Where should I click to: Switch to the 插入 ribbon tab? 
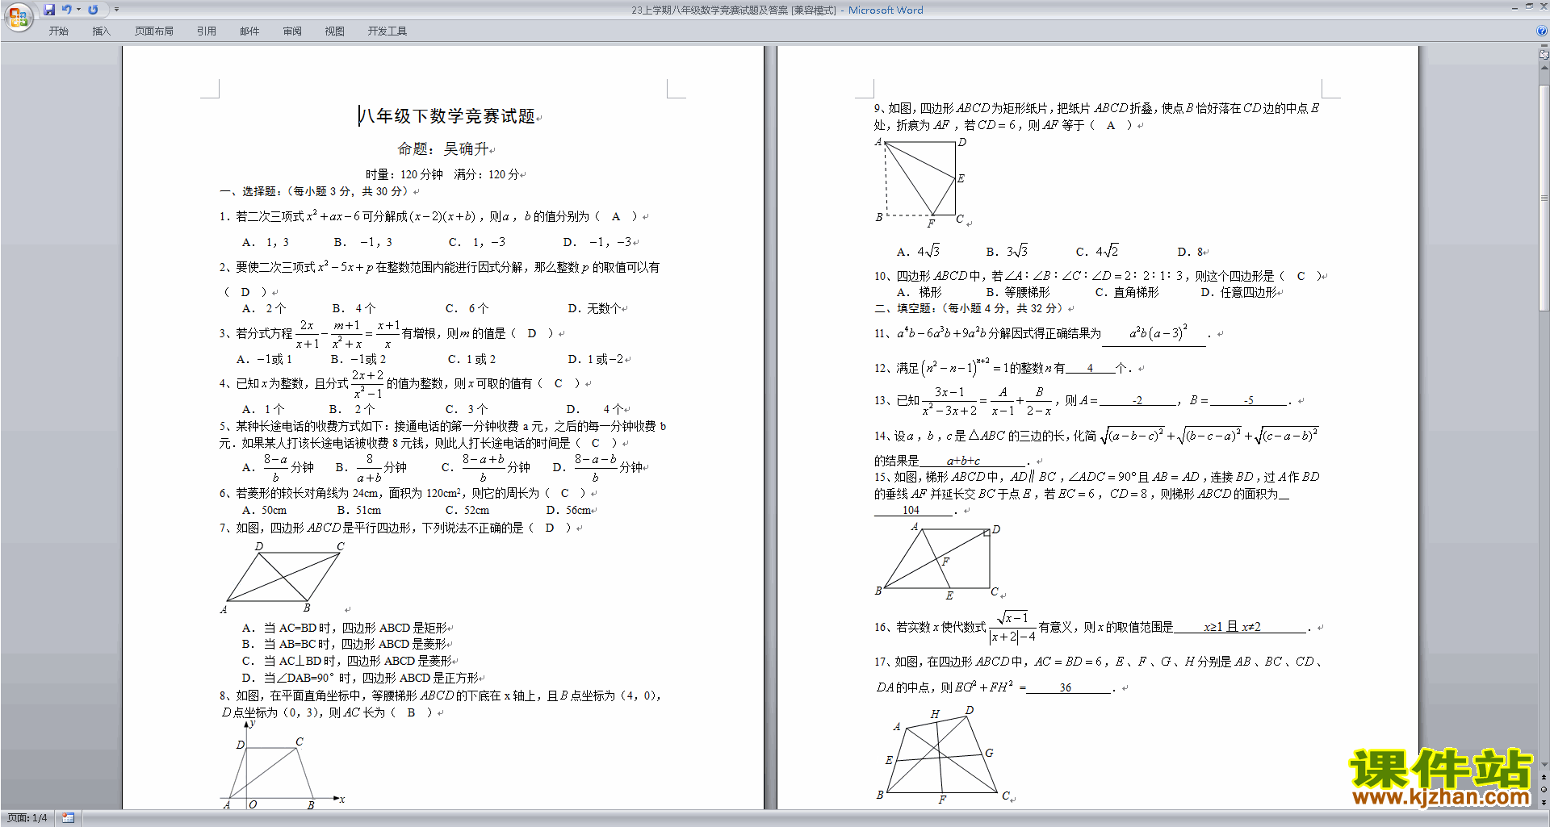click(101, 31)
